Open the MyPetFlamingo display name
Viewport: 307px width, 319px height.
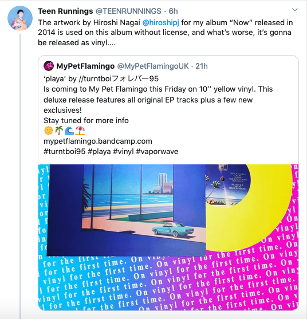(x=85, y=66)
